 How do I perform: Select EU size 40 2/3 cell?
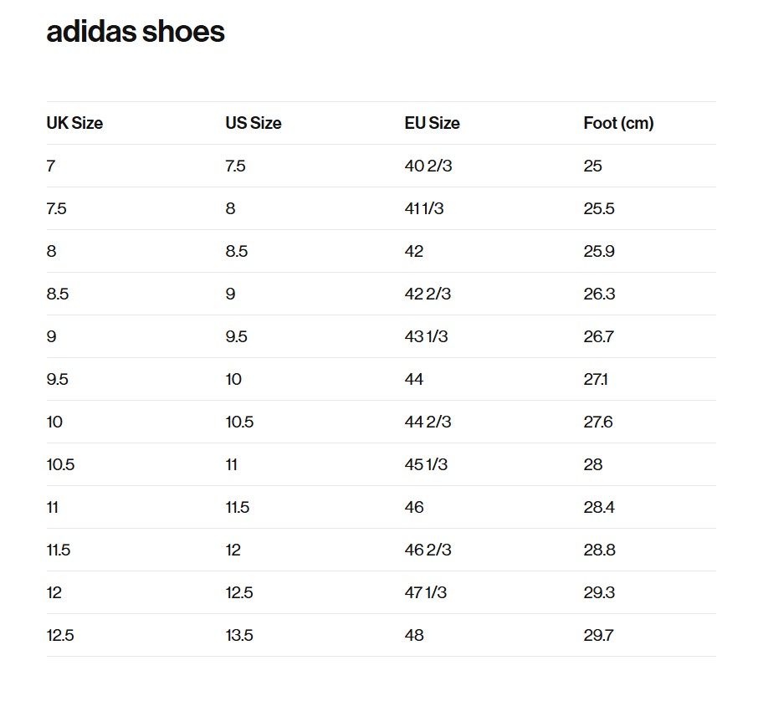click(428, 166)
